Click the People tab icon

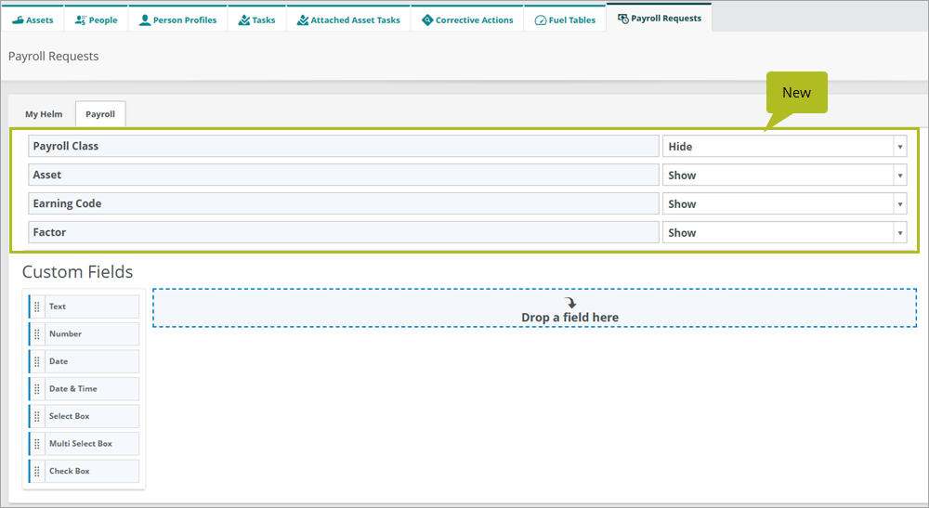[x=80, y=20]
